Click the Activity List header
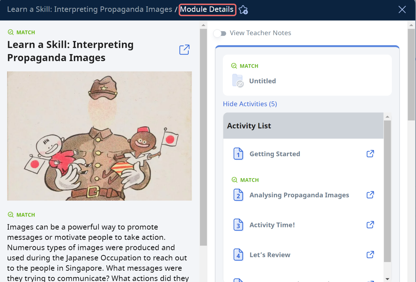This screenshot has width=416, height=282. point(303,126)
